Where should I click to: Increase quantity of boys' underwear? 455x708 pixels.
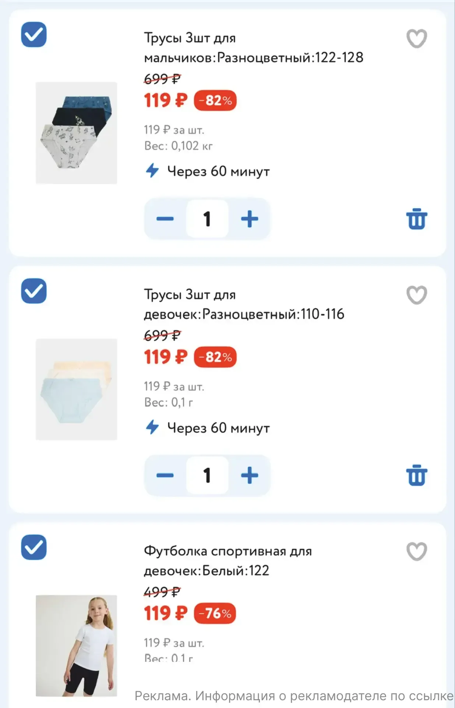pos(250,219)
